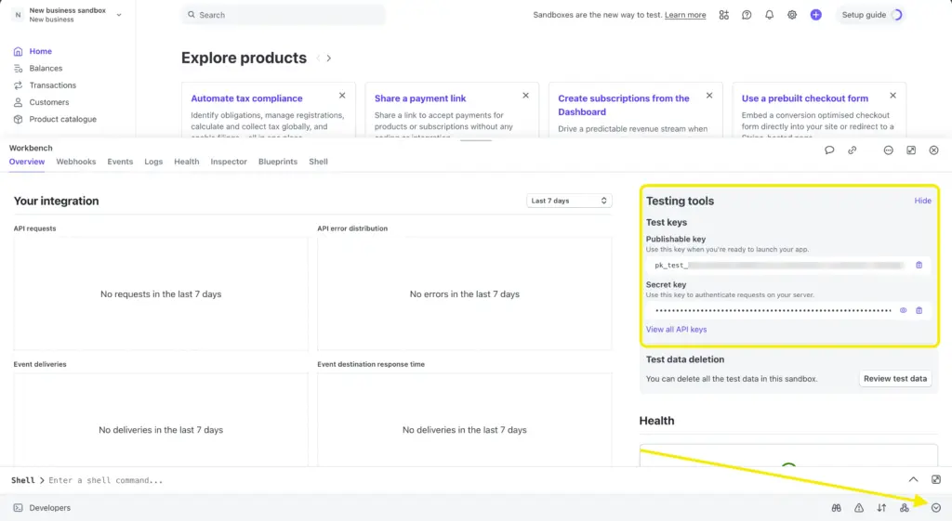Click the Developers terminal icon
The width and height of the screenshot is (952, 521).
[x=19, y=508]
